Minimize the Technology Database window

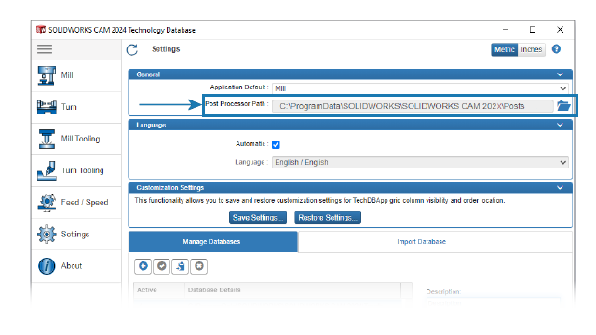[505, 30]
